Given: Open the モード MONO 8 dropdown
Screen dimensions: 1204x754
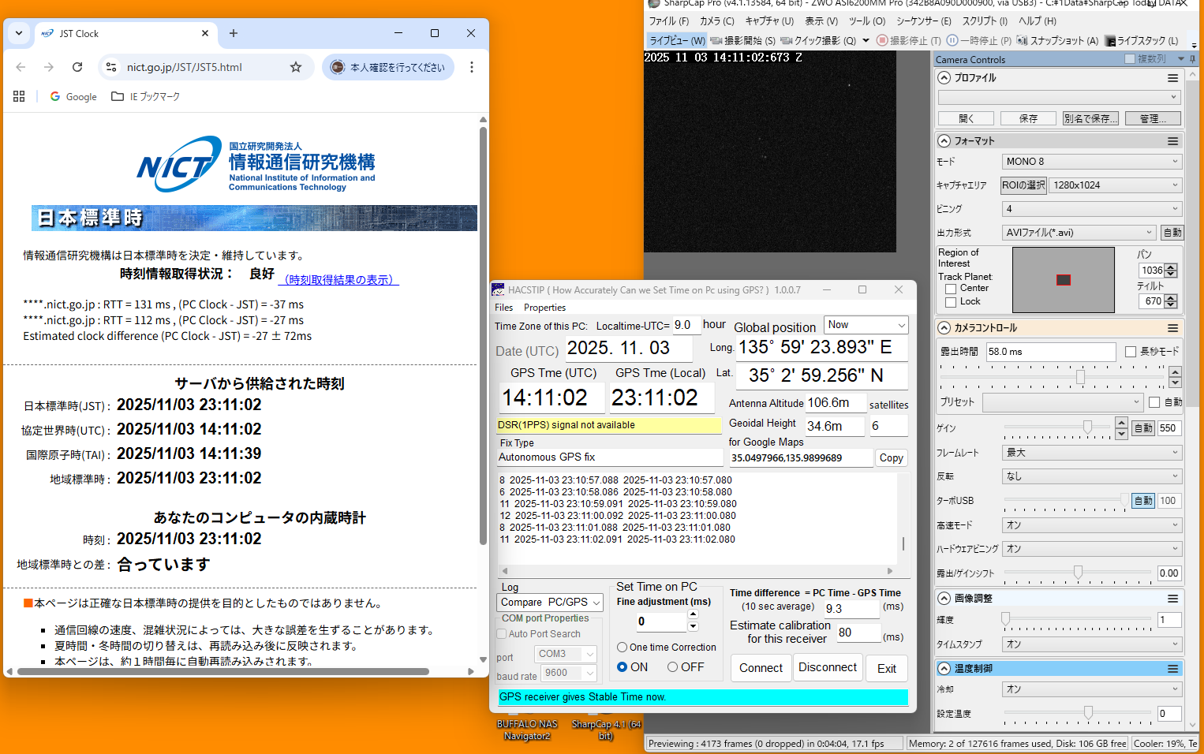Looking at the screenshot, I should 1091,162.
